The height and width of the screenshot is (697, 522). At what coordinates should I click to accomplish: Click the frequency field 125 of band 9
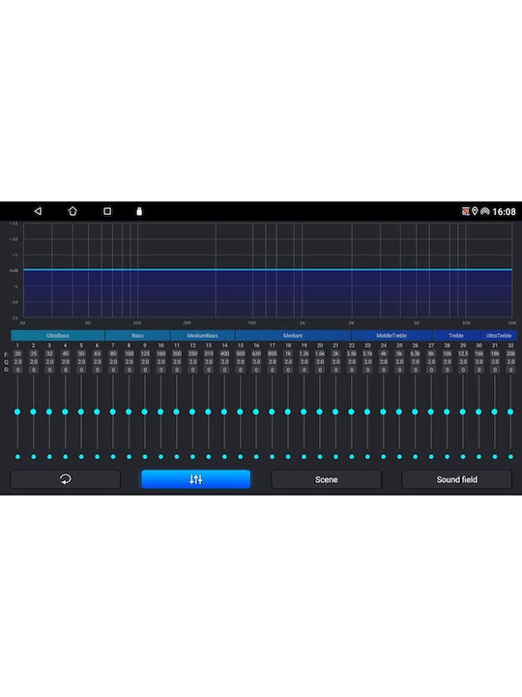[x=145, y=354]
